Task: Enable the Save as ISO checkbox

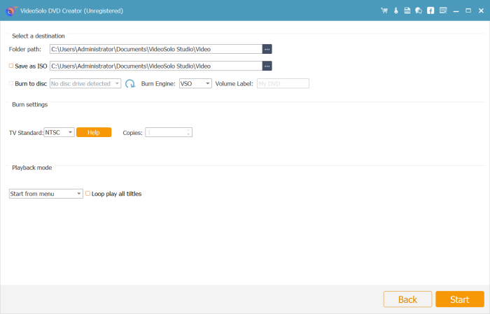Action: coord(11,66)
